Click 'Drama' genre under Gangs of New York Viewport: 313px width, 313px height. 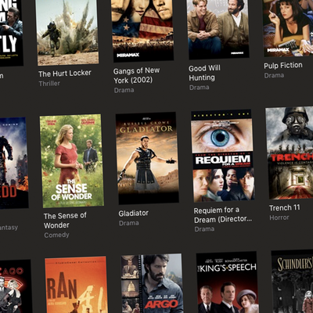click(124, 90)
